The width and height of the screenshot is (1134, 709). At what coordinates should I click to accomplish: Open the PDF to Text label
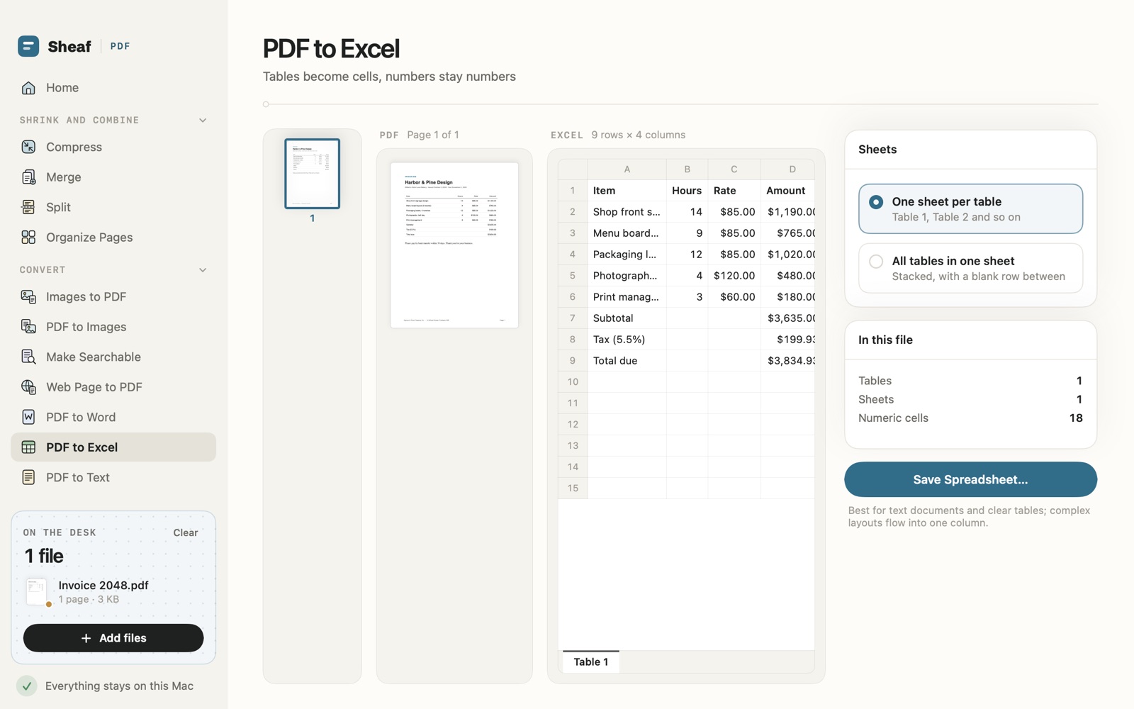(x=78, y=477)
